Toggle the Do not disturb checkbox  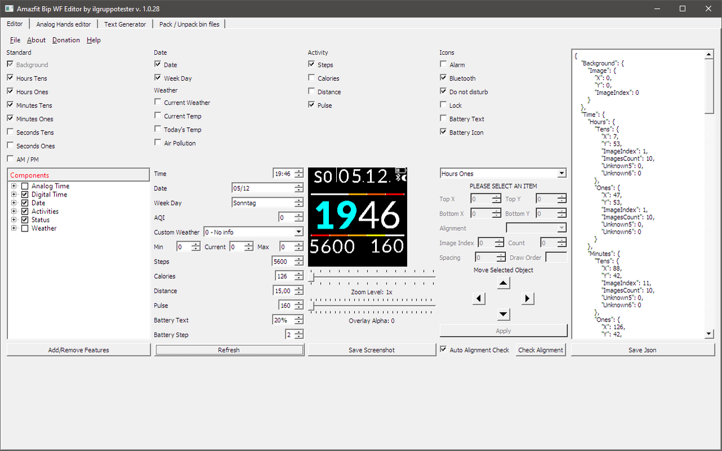[443, 91]
